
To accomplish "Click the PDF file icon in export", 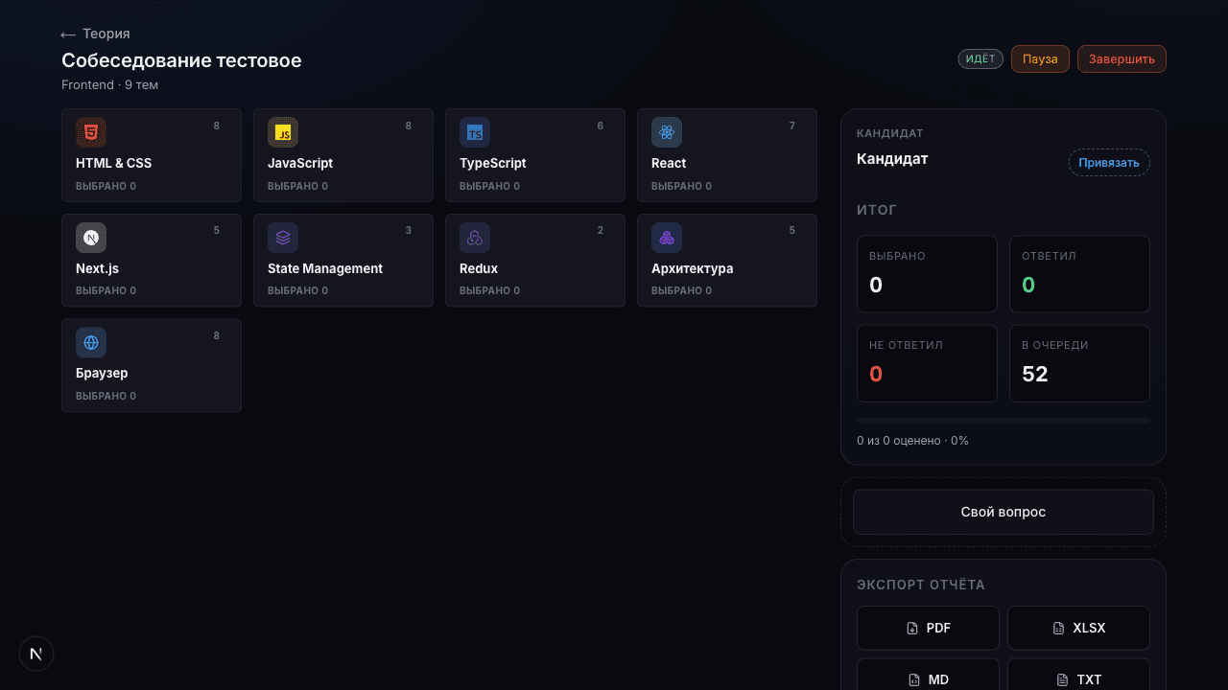I will click(912, 629).
